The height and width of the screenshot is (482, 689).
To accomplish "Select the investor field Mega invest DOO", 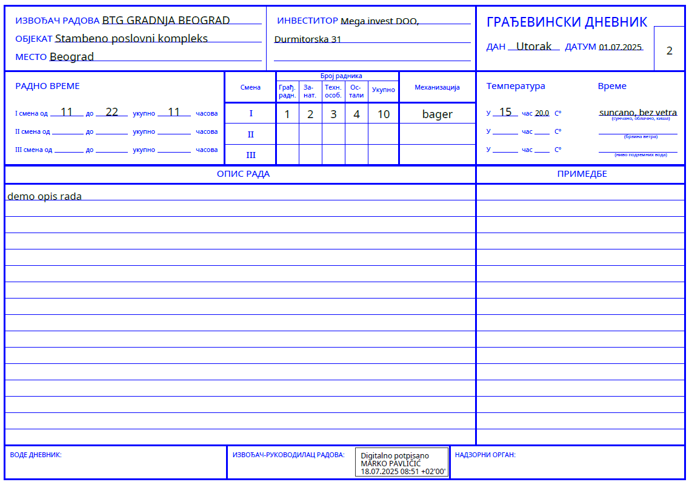I will [379, 21].
